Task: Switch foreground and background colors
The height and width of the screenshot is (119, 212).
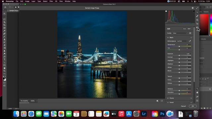Action: click(5, 76)
